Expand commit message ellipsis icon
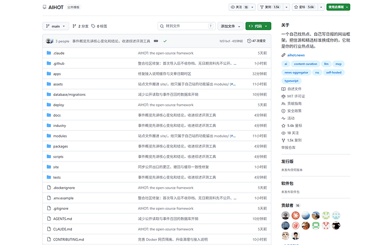 click(x=156, y=41)
